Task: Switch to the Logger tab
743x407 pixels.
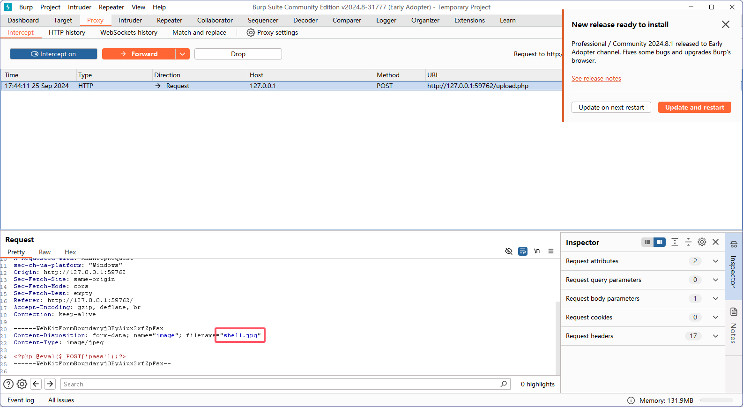Action: pos(386,20)
